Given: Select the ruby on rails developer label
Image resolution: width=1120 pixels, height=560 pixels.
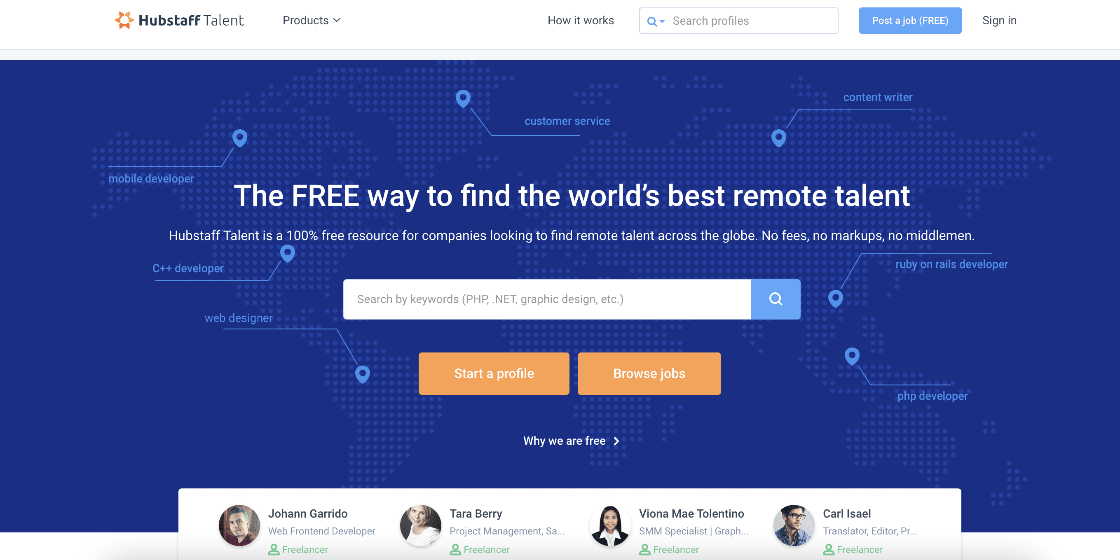Looking at the screenshot, I should (951, 264).
